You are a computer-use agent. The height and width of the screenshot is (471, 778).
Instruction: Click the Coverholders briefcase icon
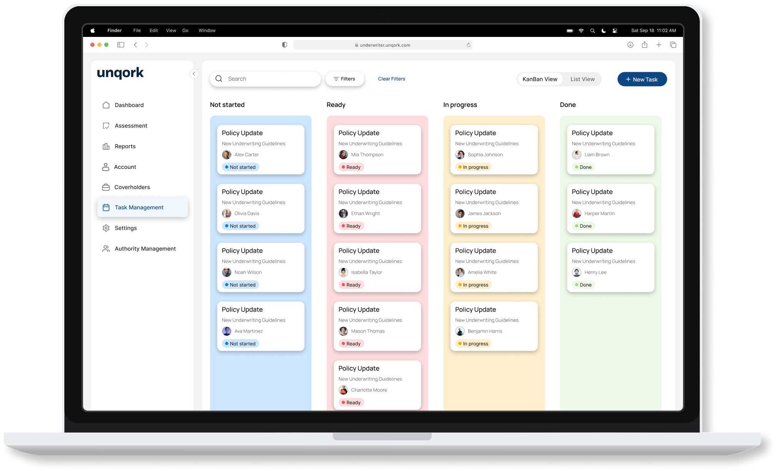tap(106, 187)
